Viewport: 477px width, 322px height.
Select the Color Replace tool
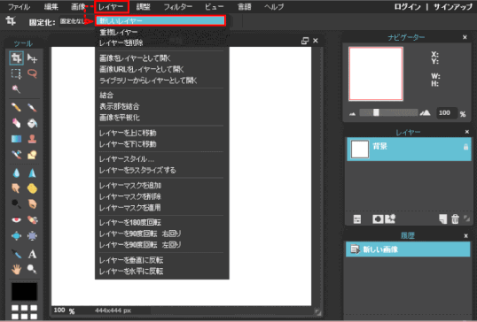[16, 155]
